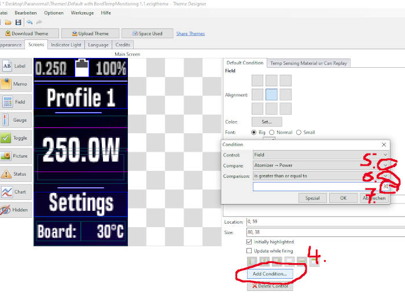Open the Control dropdown in Condition dialog

click(x=385, y=155)
